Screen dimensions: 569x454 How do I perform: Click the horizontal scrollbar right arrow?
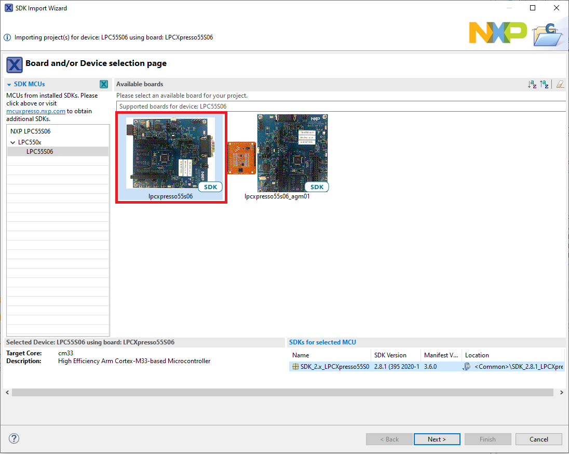[562, 393]
